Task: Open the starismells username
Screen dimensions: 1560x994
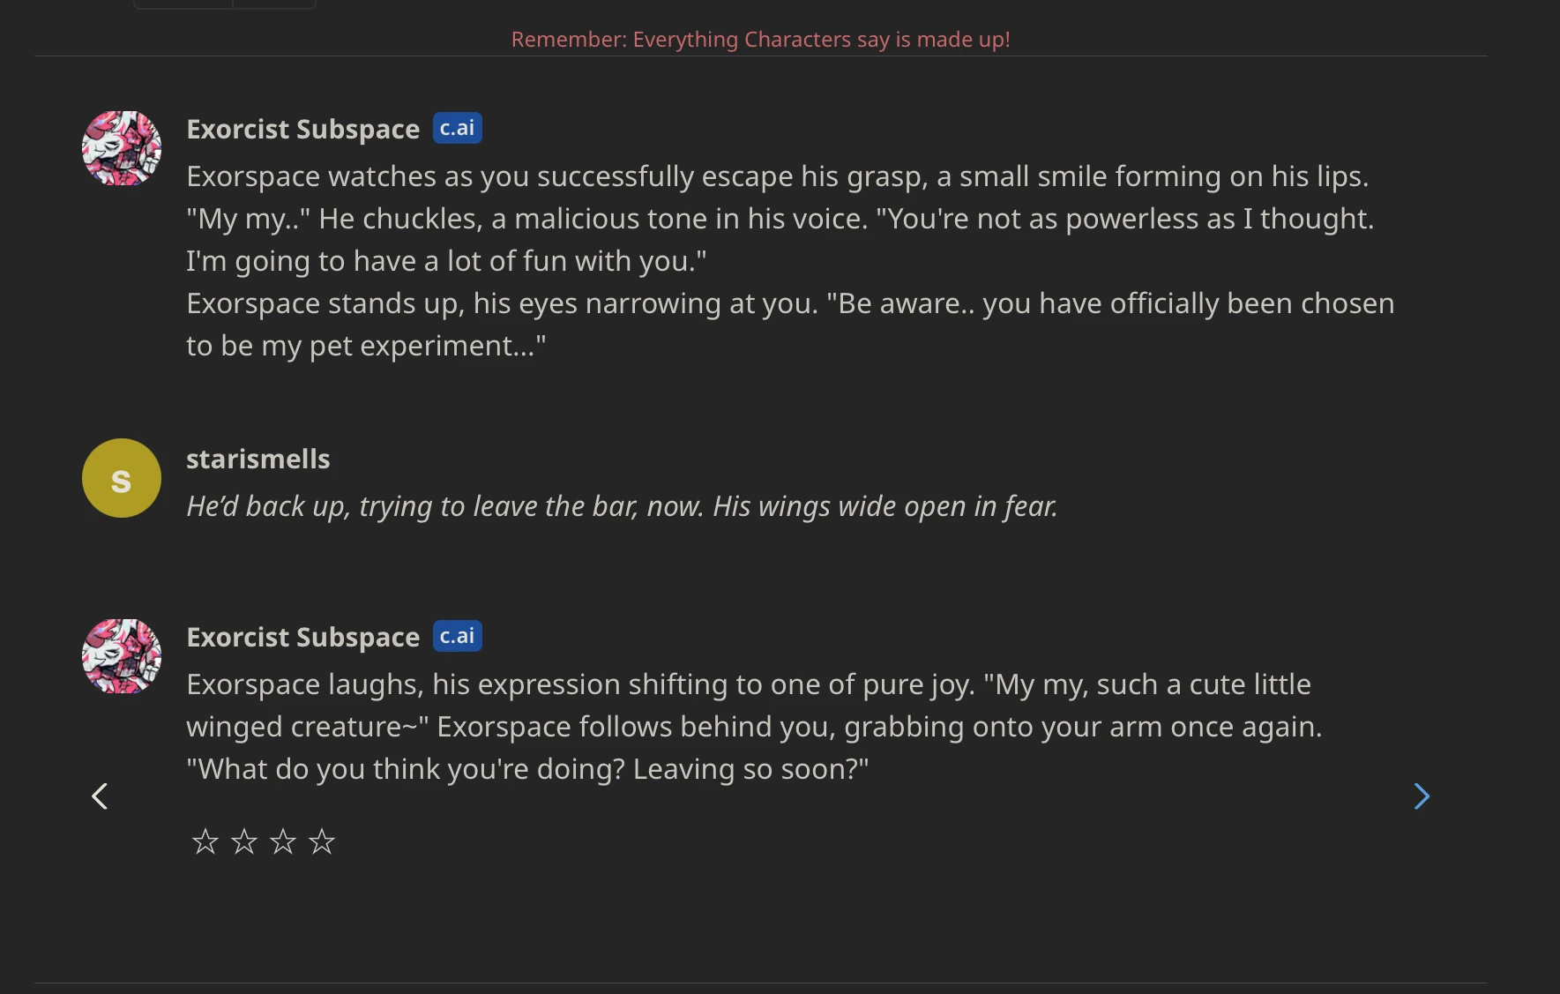Action: click(x=258, y=458)
